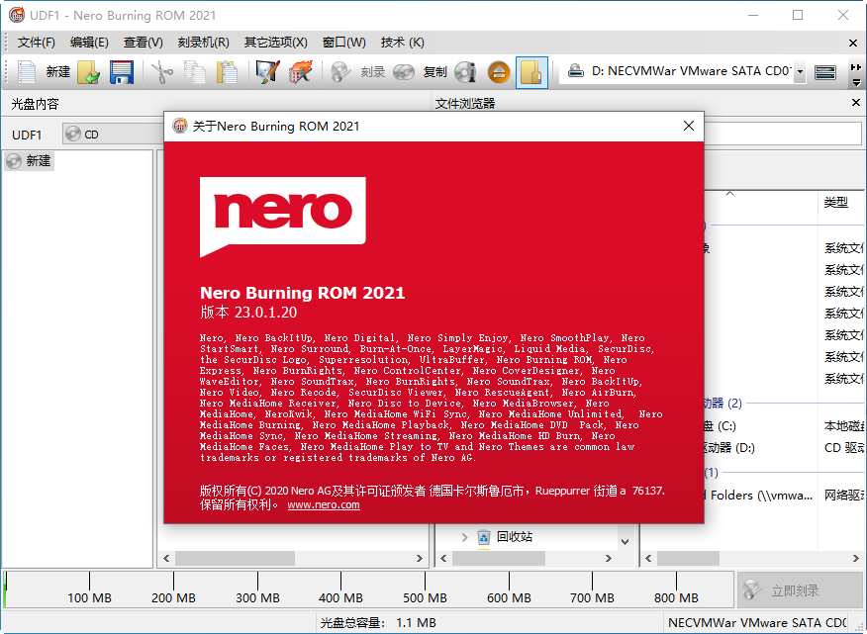Image resolution: width=867 pixels, height=634 pixels.
Task: Open the 窗口(W) menu
Action: tap(343, 43)
